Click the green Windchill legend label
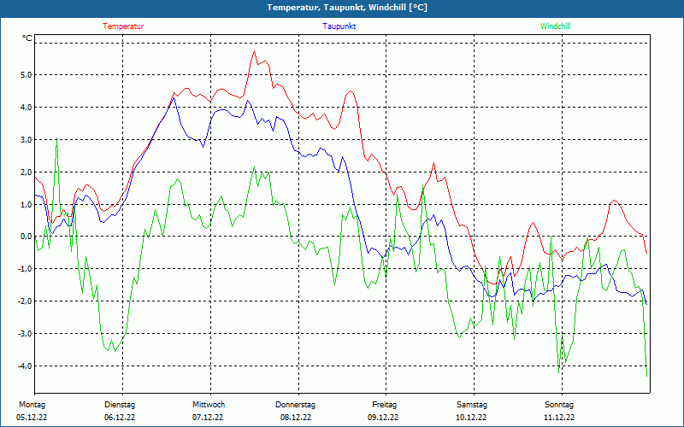Screen dimensions: 684x427 click(x=555, y=26)
